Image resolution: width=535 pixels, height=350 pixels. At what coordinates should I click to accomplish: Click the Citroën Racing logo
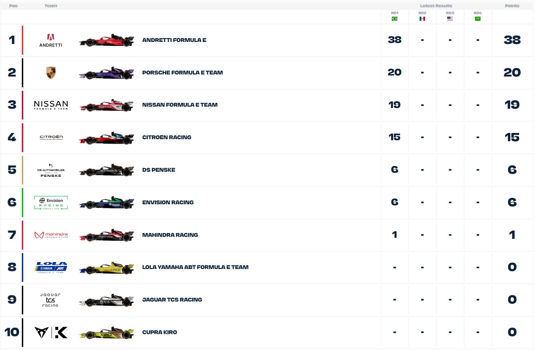(x=51, y=137)
